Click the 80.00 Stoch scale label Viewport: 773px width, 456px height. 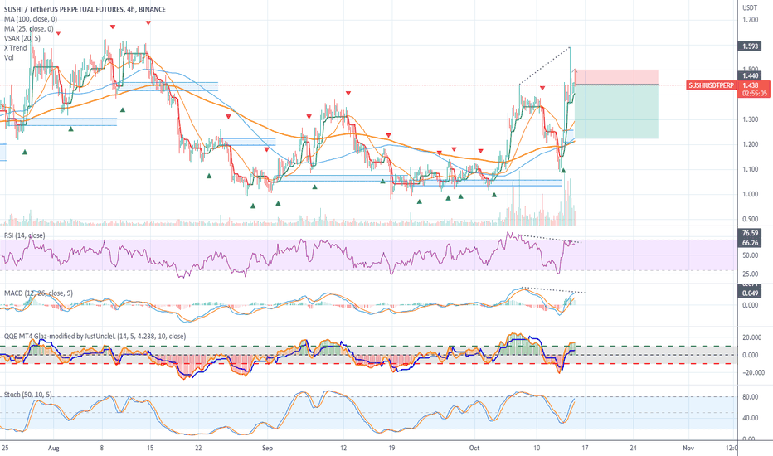[x=751, y=397]
